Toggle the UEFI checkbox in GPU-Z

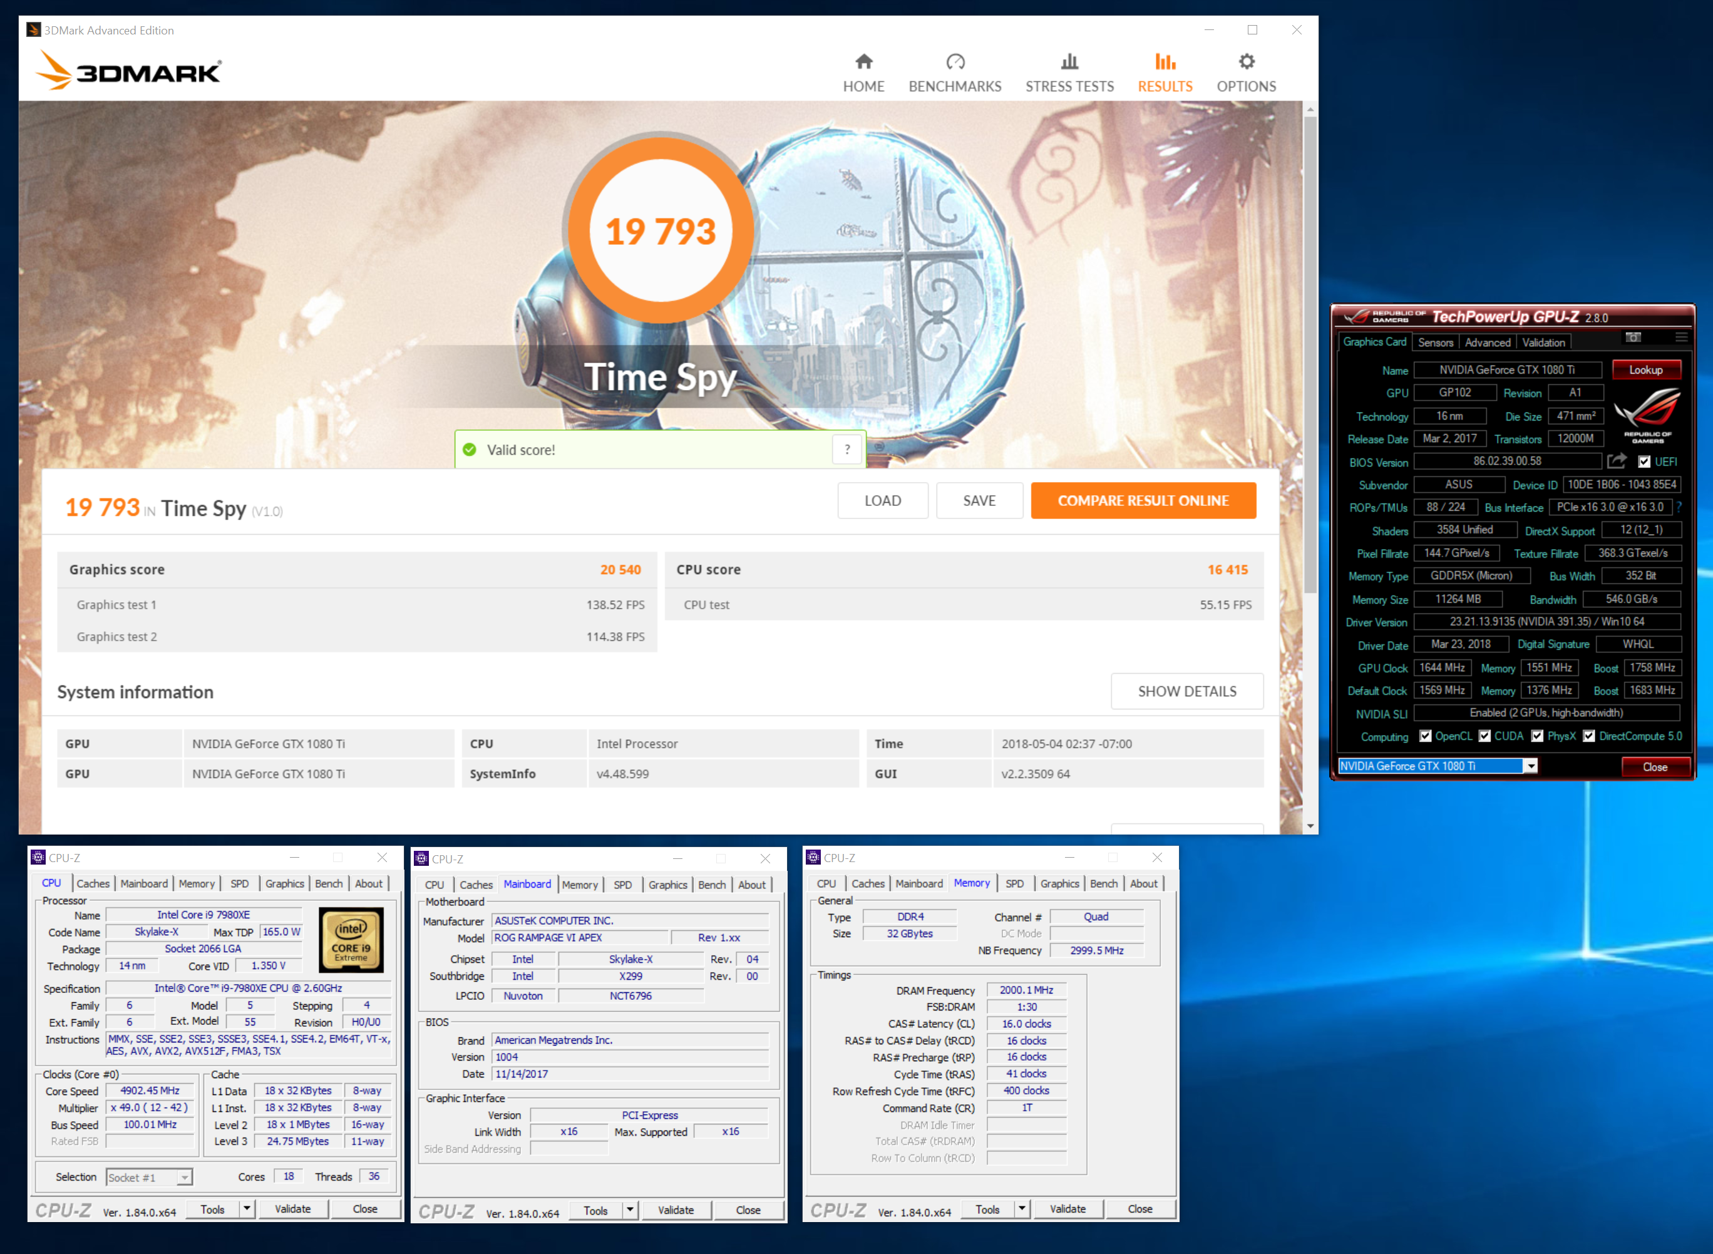coord(1644,461)
